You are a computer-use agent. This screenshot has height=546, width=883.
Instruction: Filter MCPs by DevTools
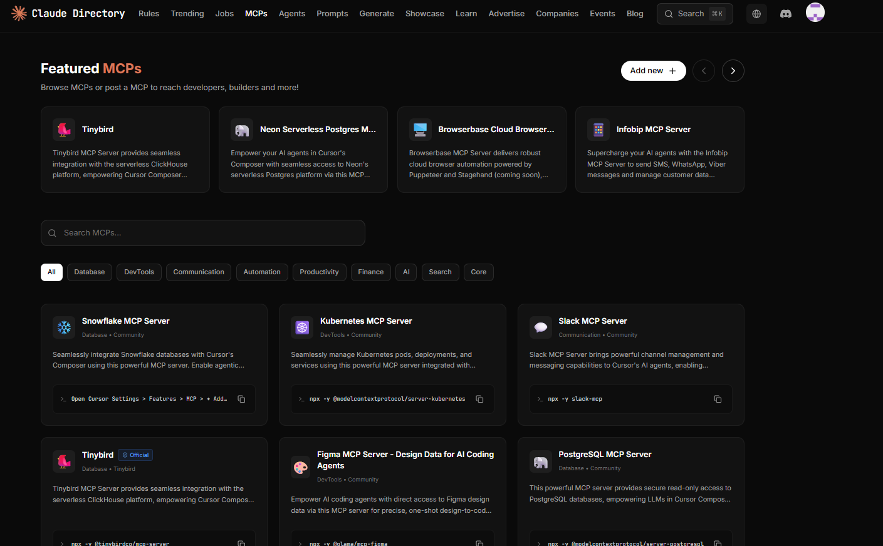(139, 272)
